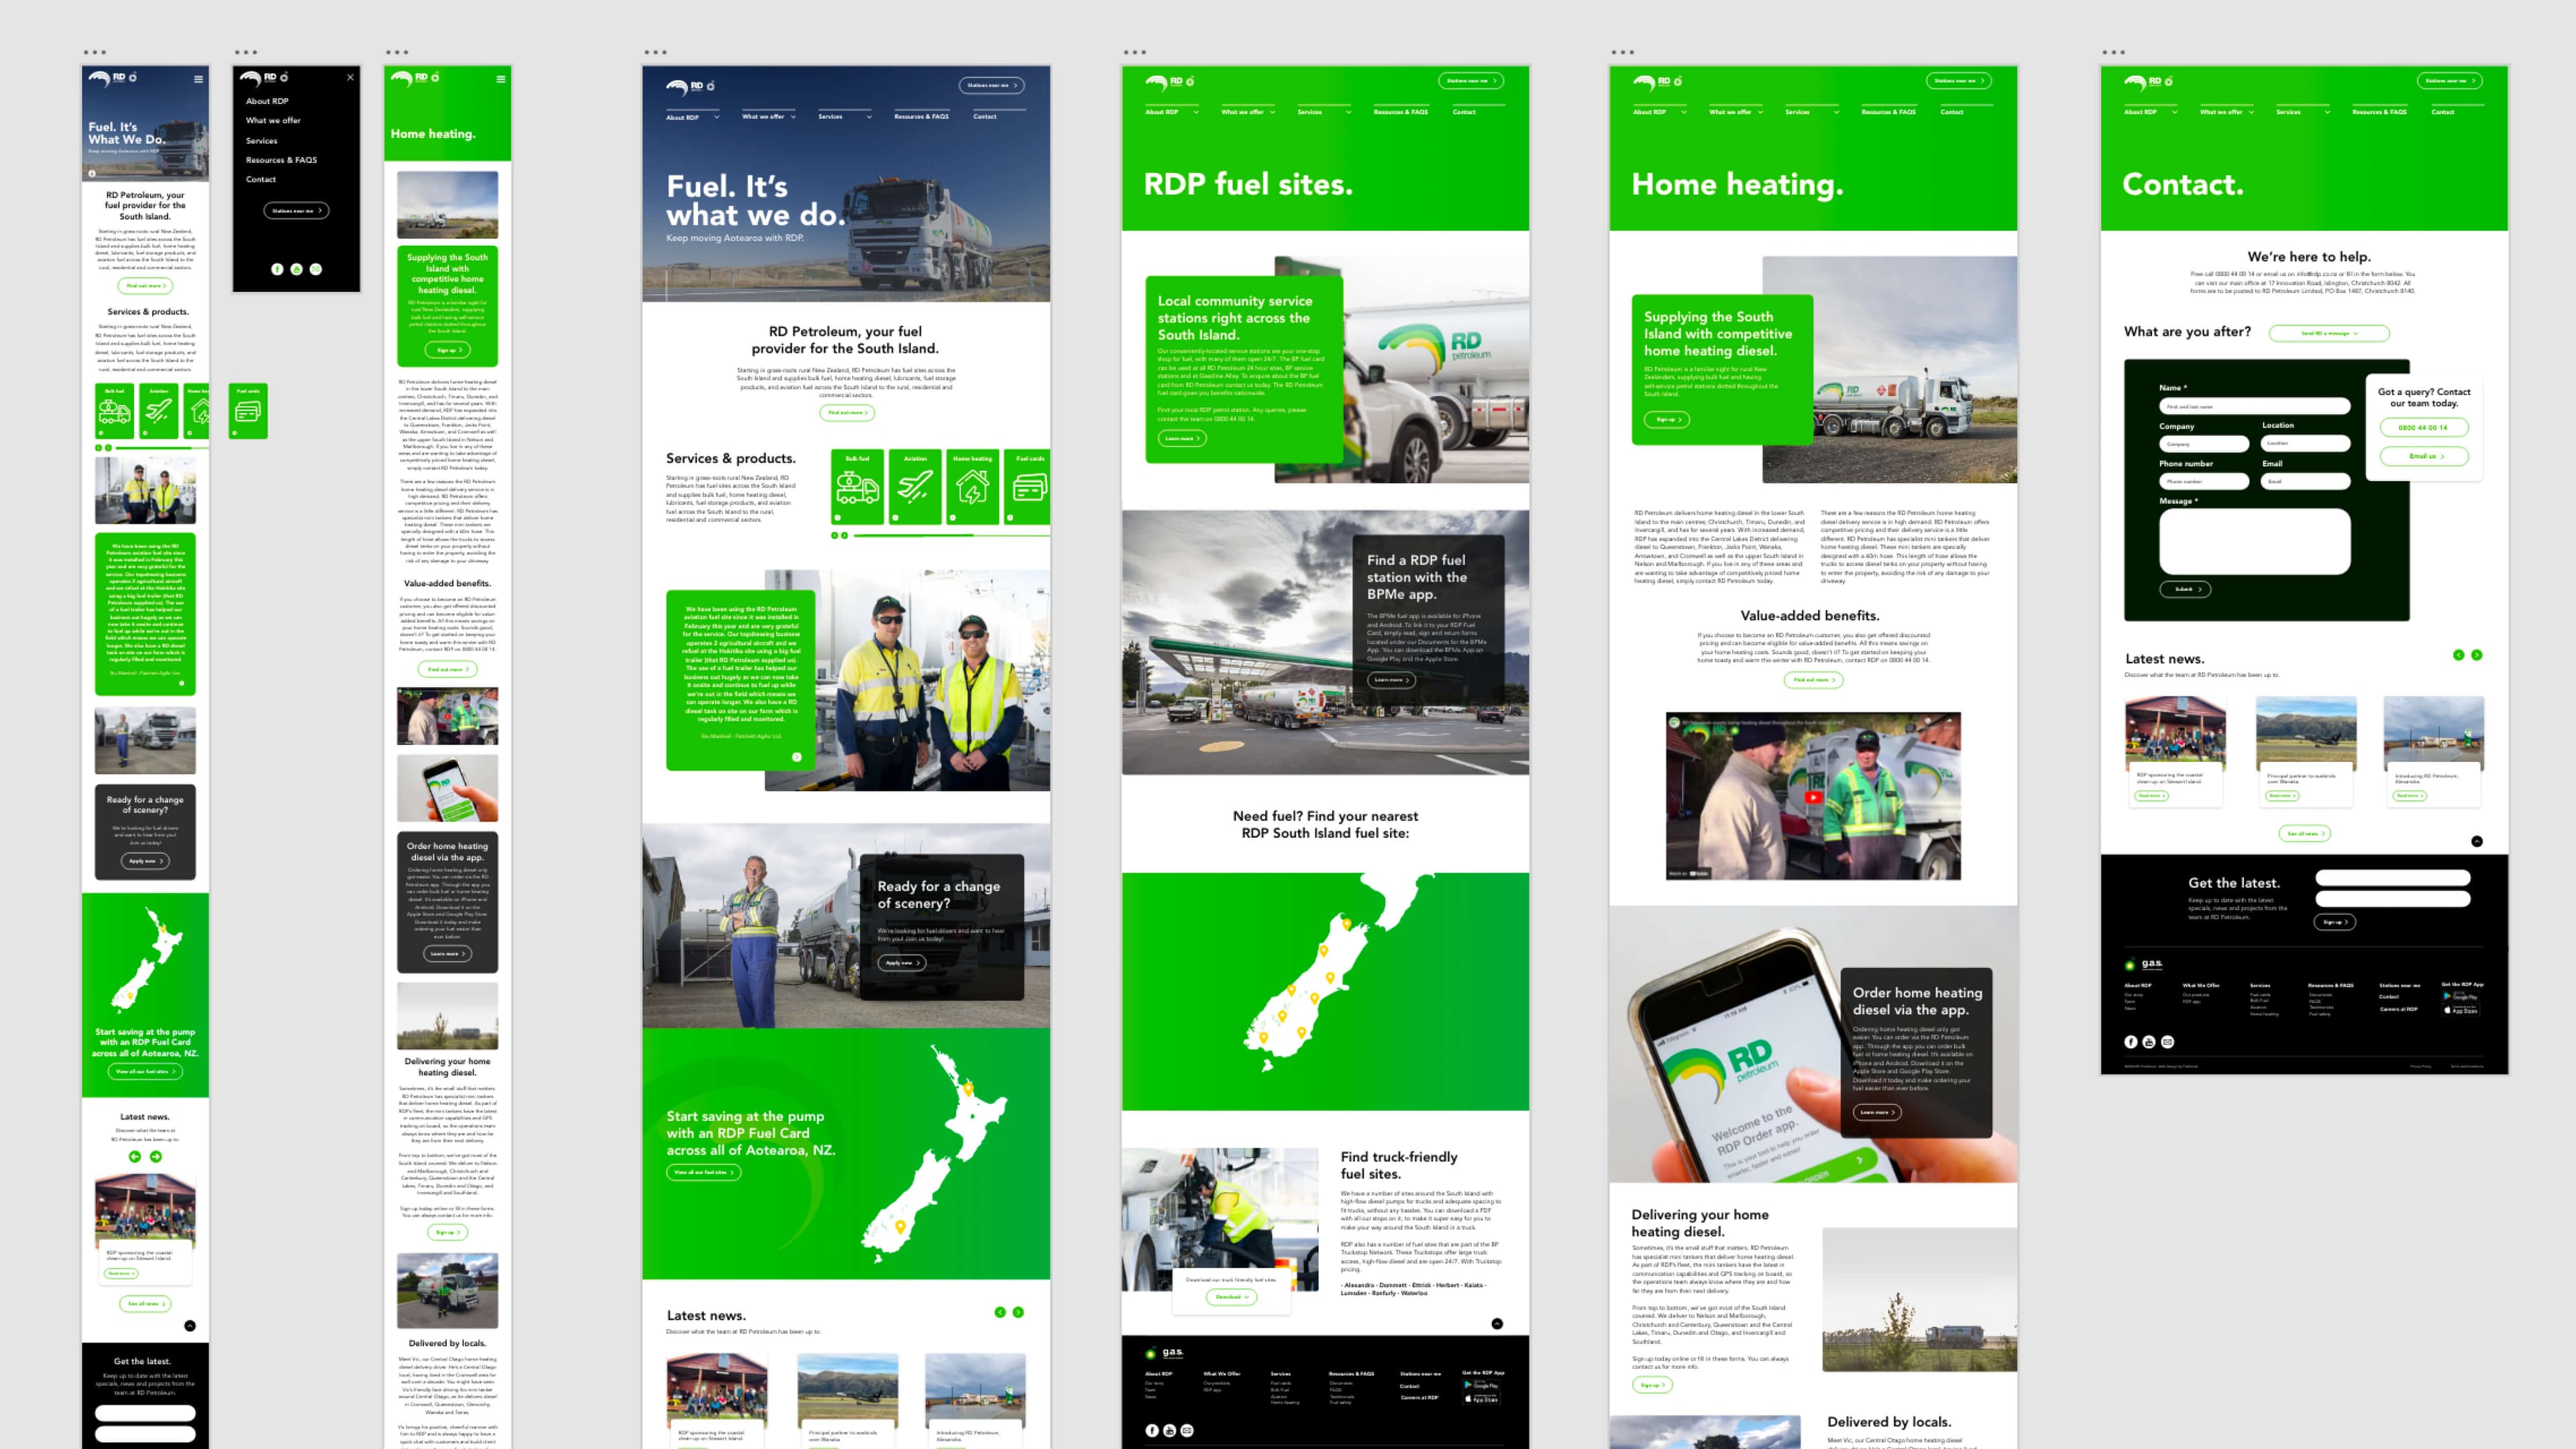Click Facebook icon in black mobile menu
Image resolution: width=2576 pixels, height=1449 pixels.
click(277, 269)
